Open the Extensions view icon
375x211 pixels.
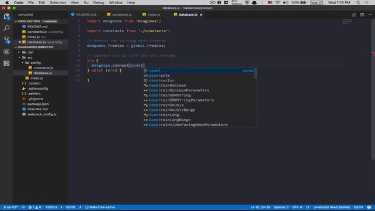coord(6,63)
